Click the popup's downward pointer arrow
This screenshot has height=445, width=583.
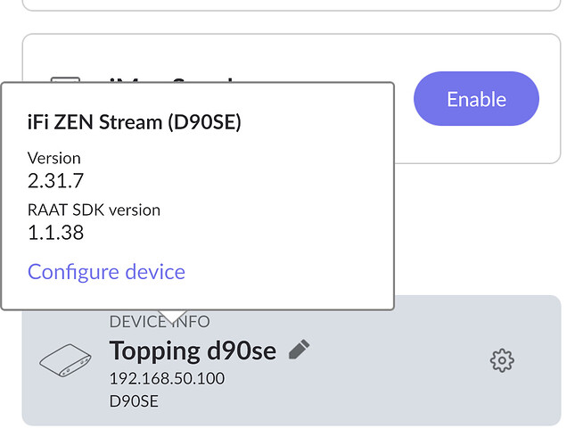click(173, 317)
